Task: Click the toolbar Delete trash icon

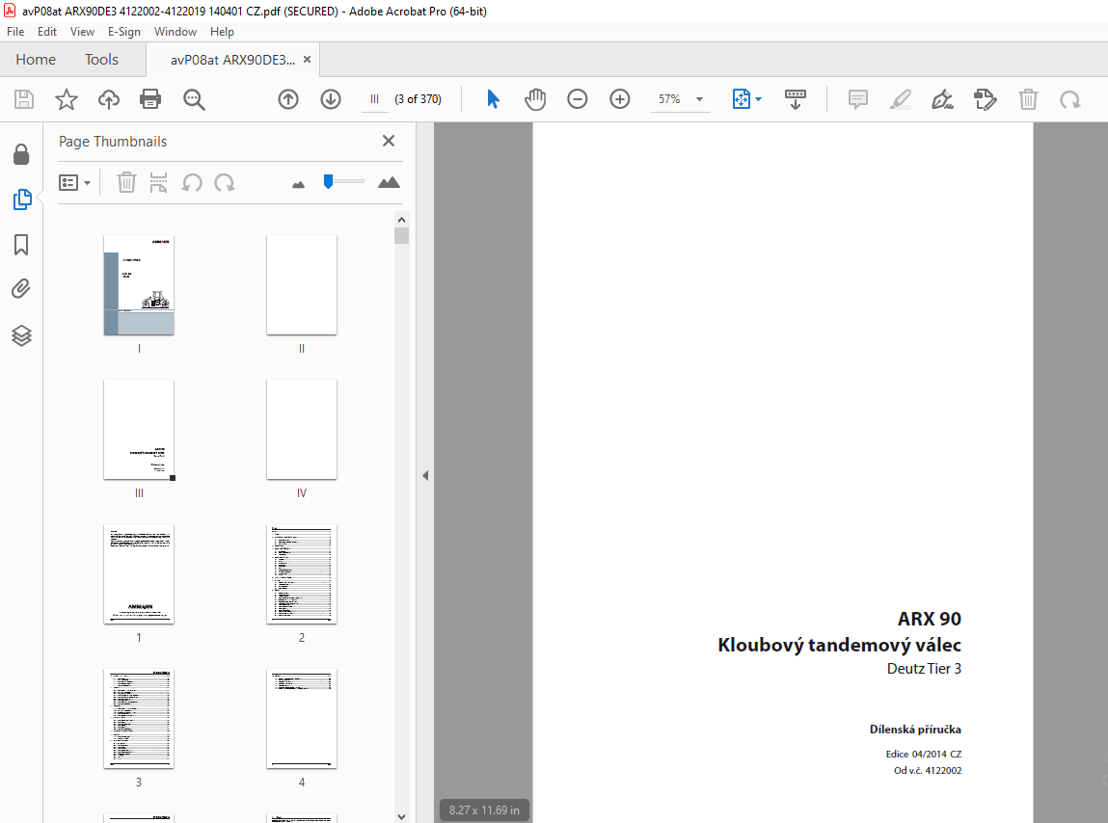Action: tap(1028, 99)
